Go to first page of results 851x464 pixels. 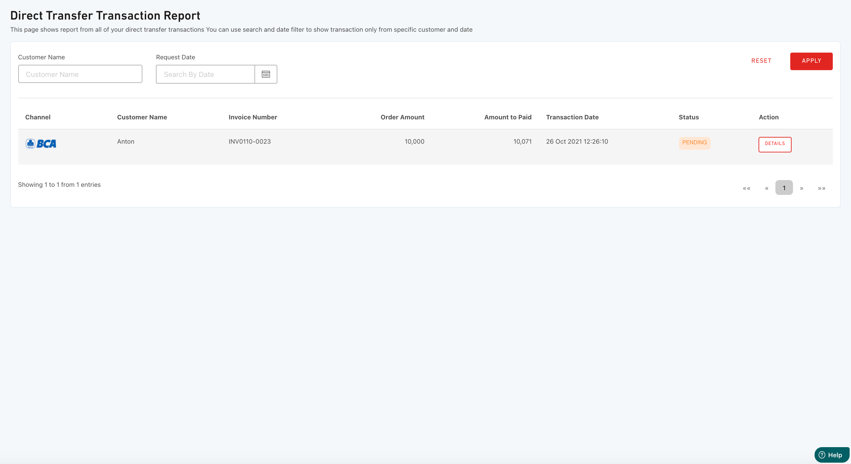coord(747,188)
